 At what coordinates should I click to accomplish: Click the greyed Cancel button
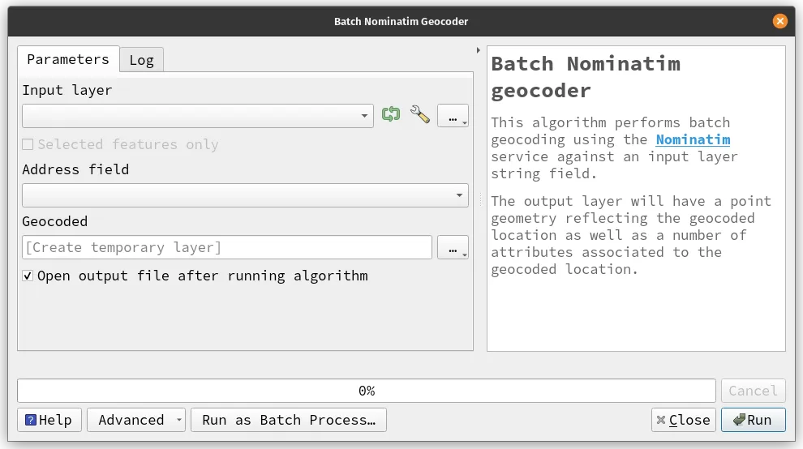(x=753, y=391)
